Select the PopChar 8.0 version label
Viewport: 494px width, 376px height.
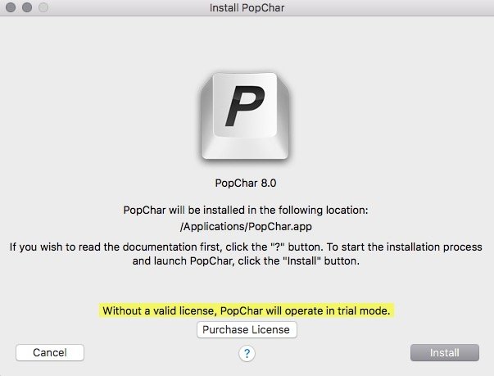click(x=246, y=183)
